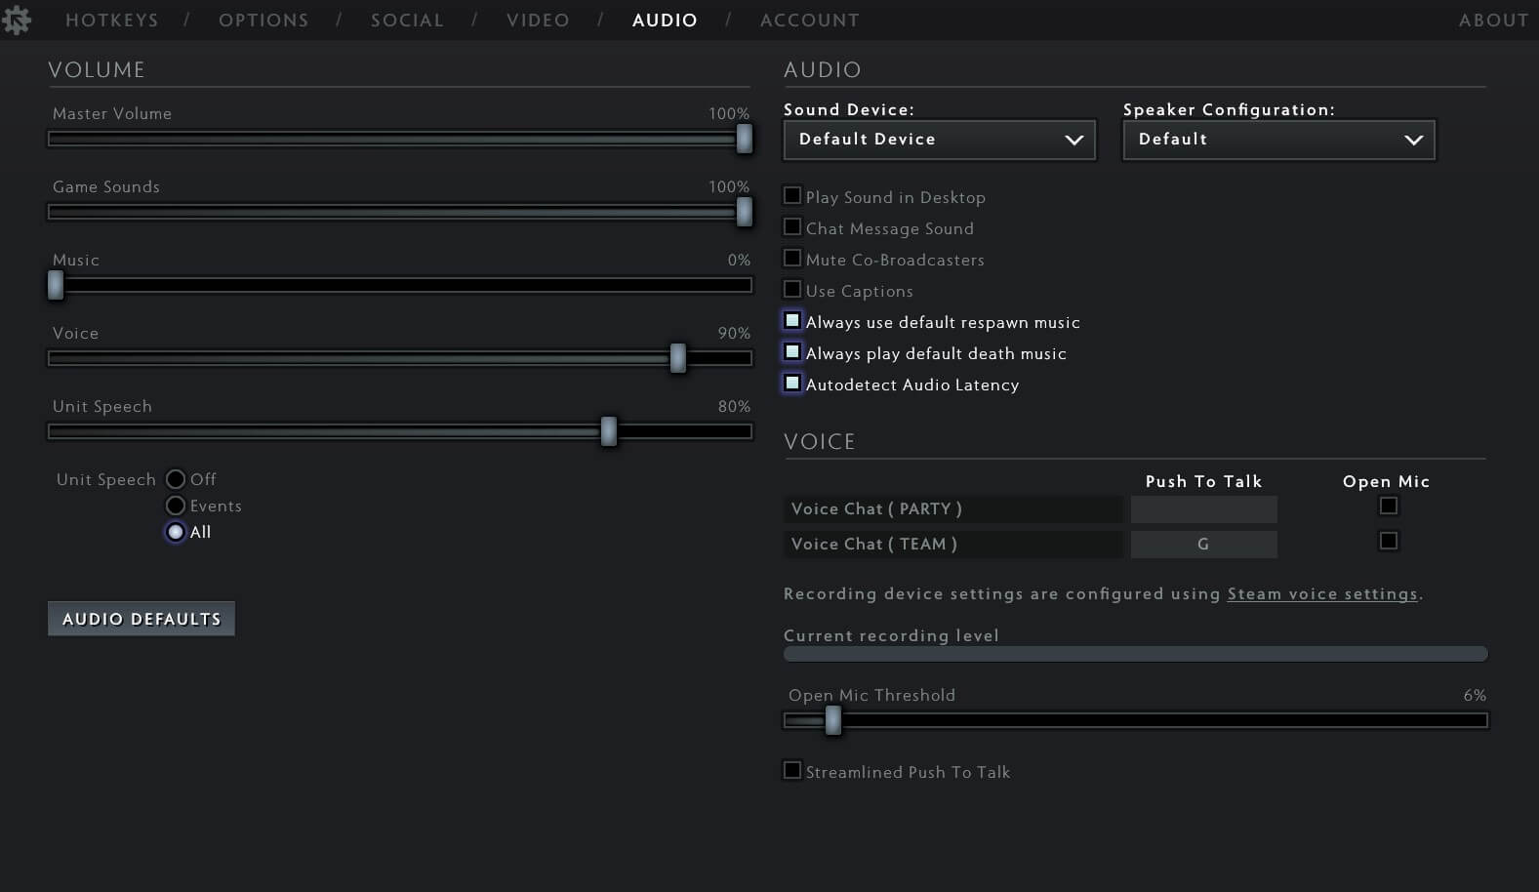
Task: Go to the Social tab
Action: 407,20
